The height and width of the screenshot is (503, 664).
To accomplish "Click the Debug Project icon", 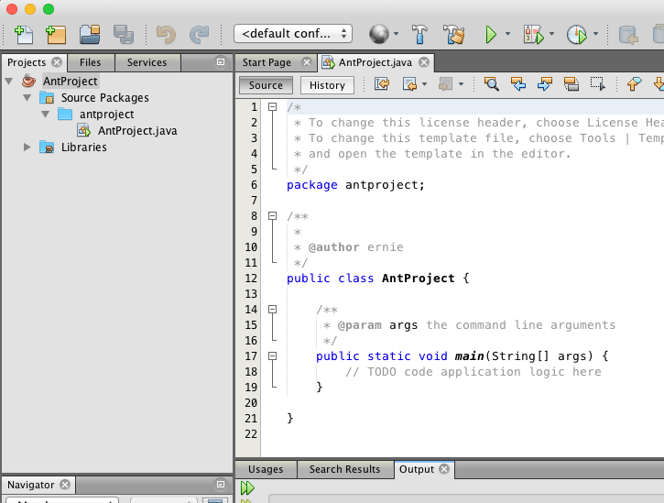I will point(534,35).
